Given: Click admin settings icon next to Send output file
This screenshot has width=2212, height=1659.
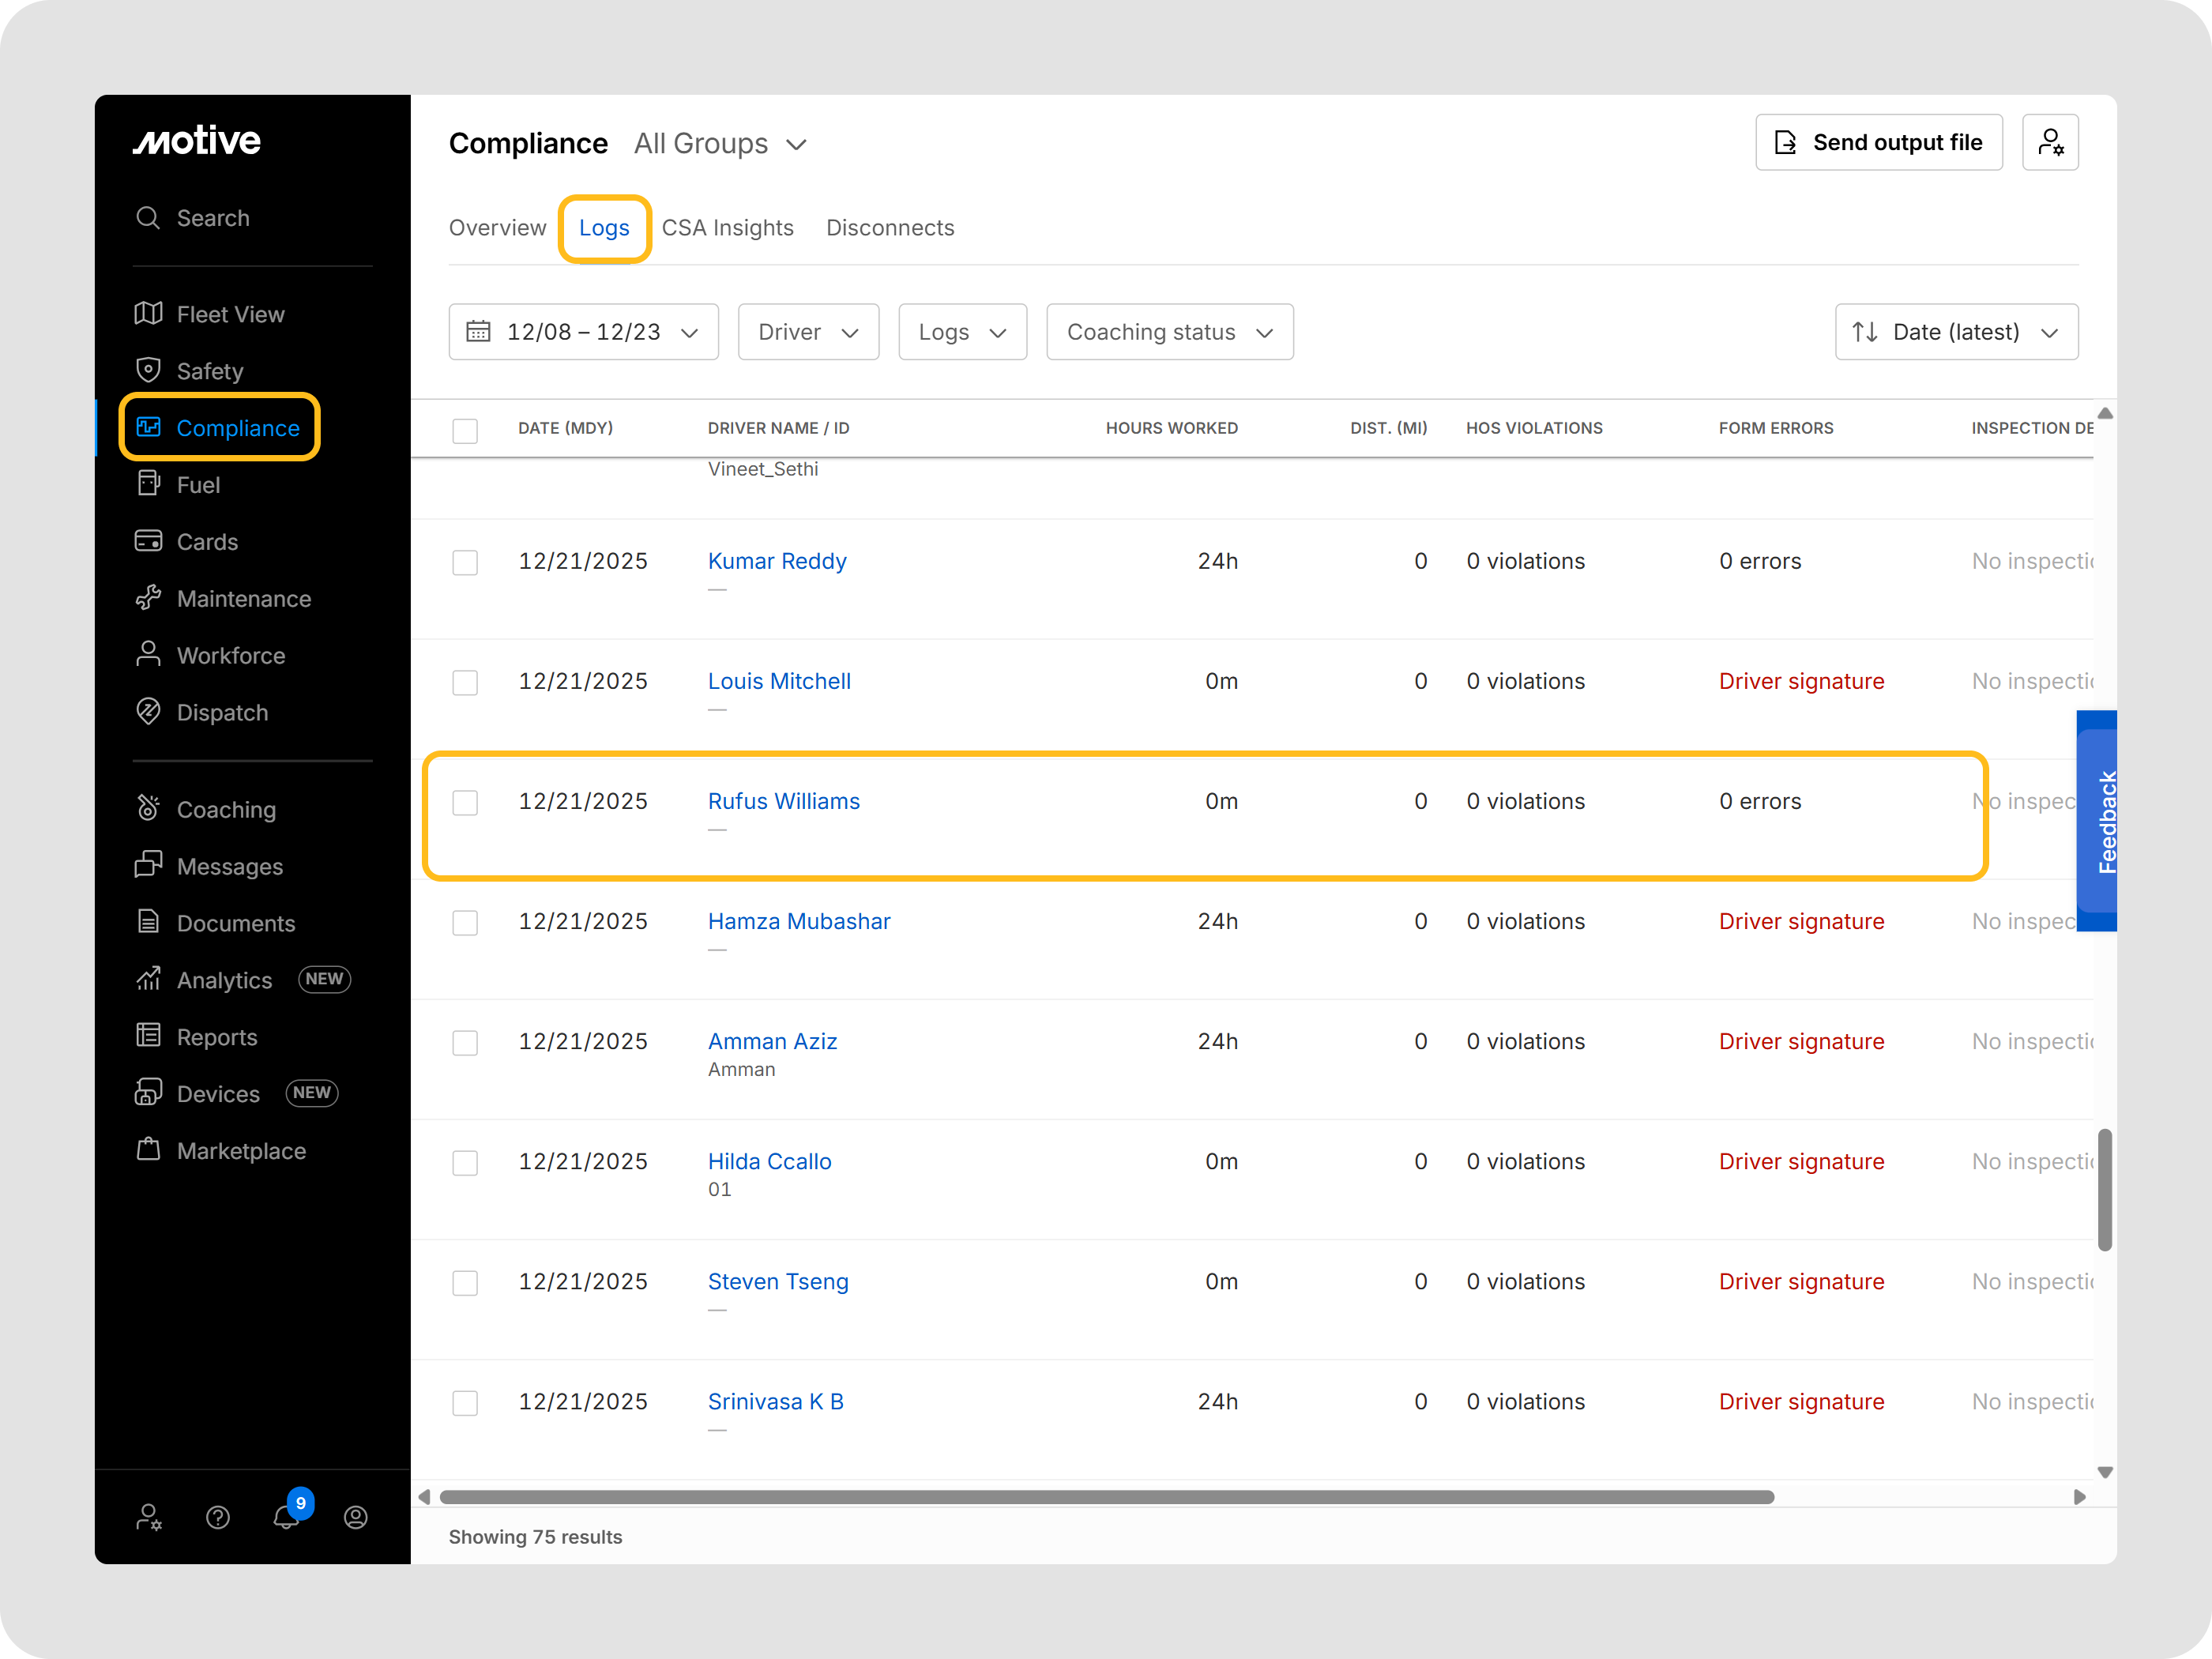Looking at the screenshot, I should coord(2050,143).
